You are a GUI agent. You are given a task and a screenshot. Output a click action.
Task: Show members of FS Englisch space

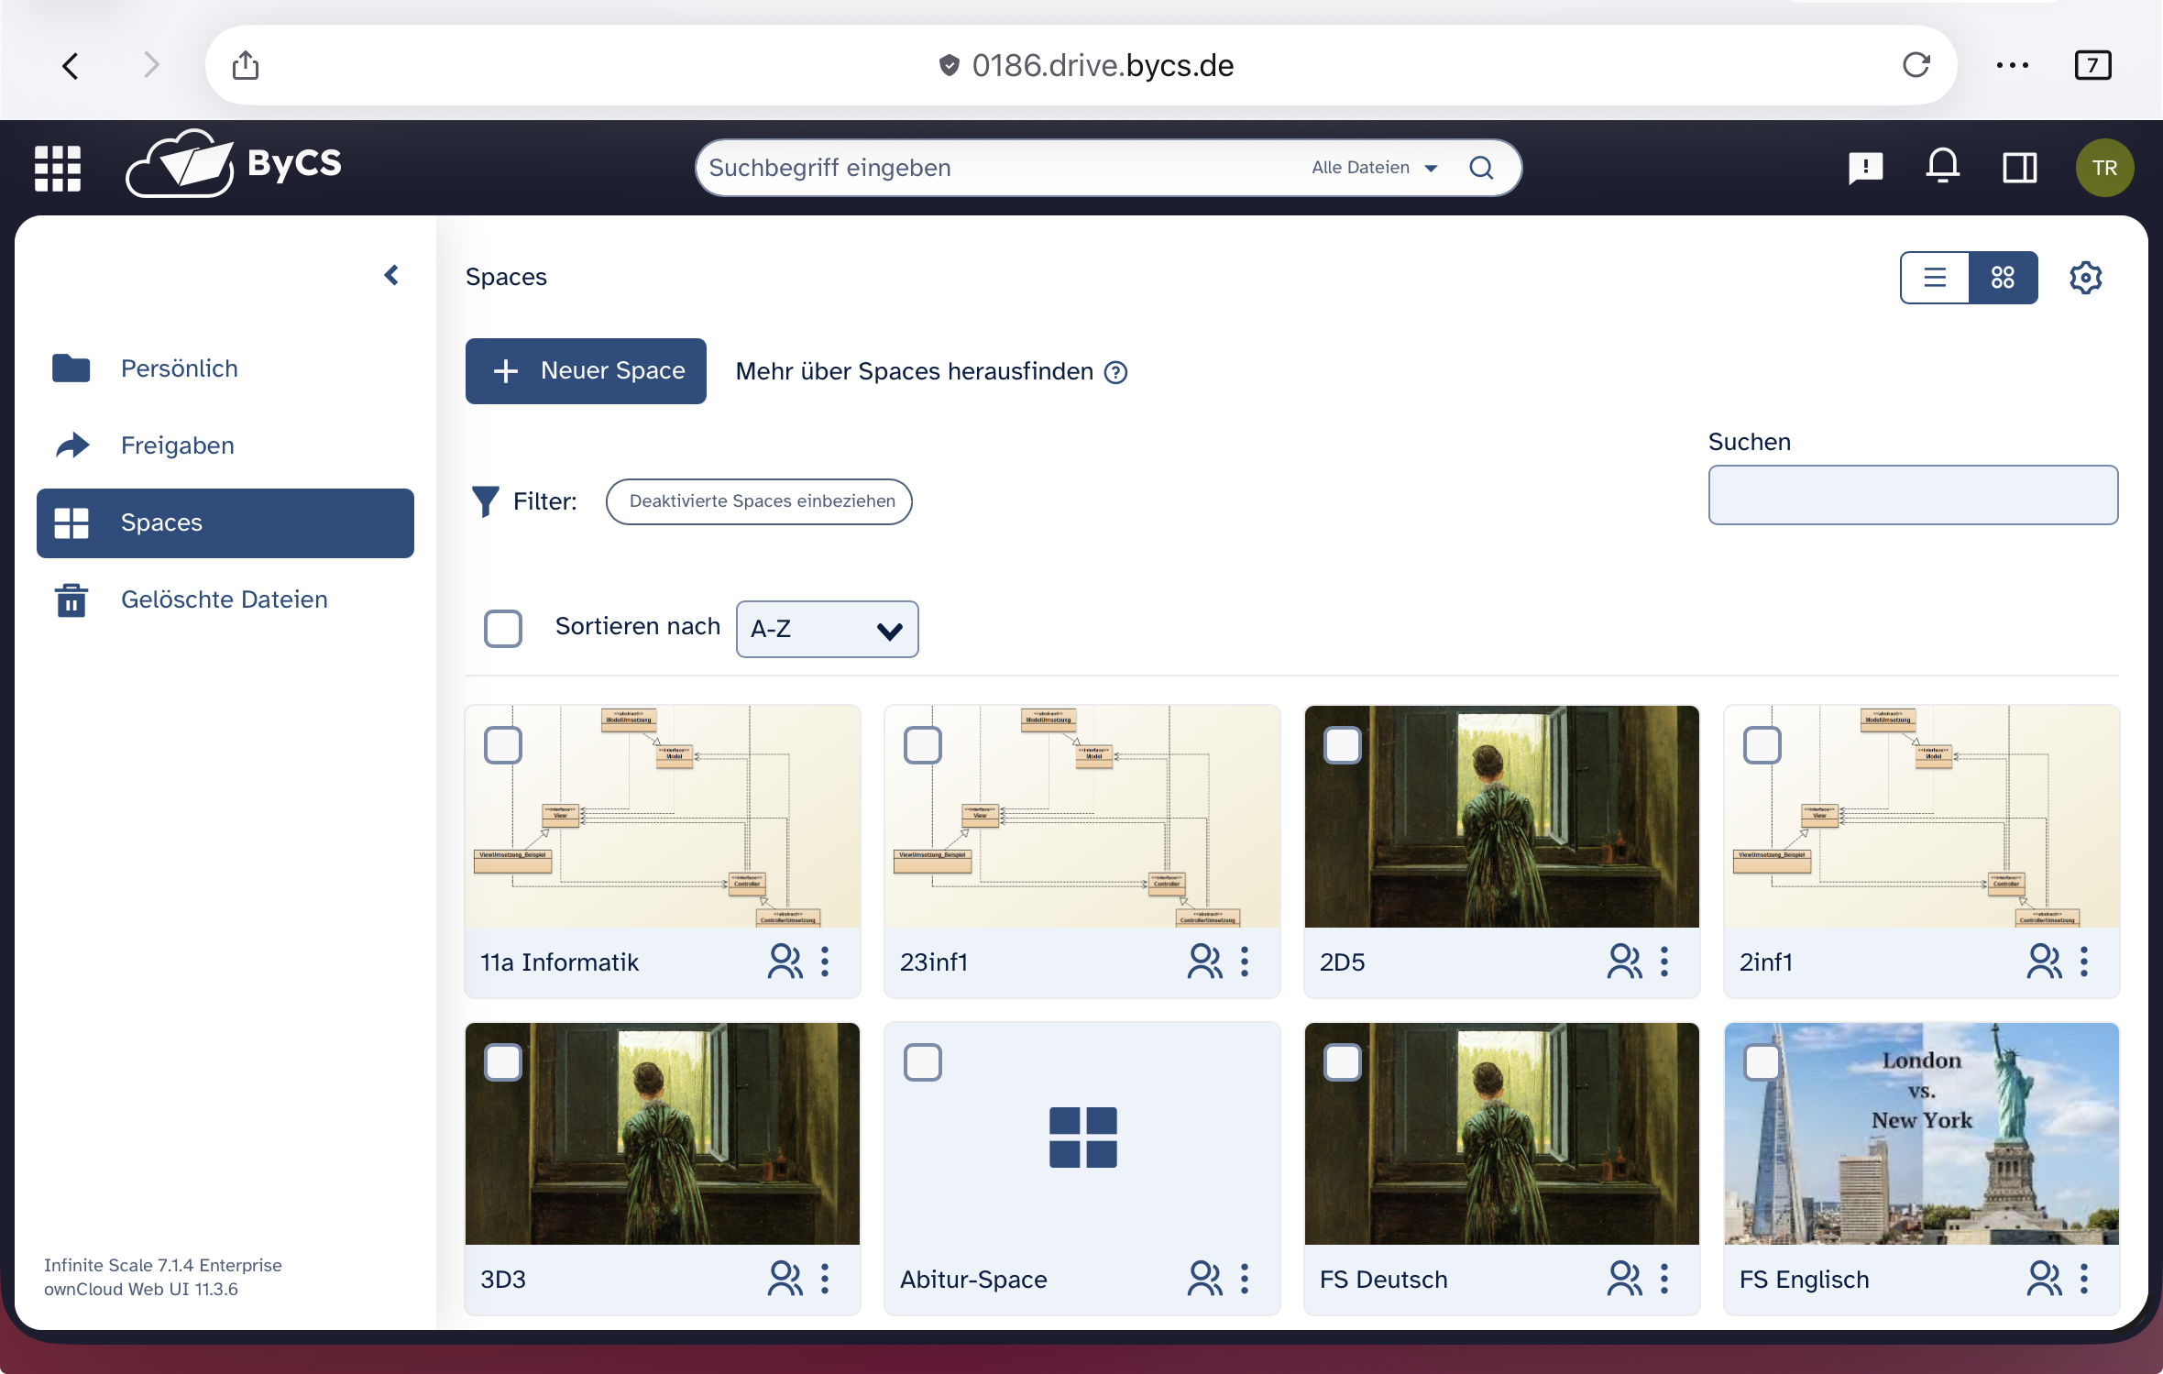[x=2044, y=1278]
